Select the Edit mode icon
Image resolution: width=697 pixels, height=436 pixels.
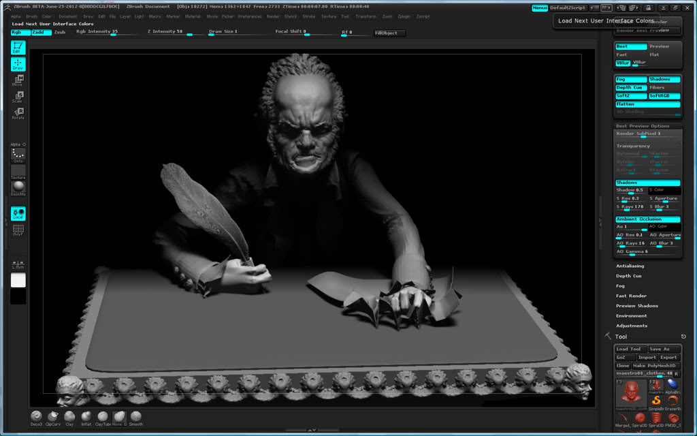point(18,46)
